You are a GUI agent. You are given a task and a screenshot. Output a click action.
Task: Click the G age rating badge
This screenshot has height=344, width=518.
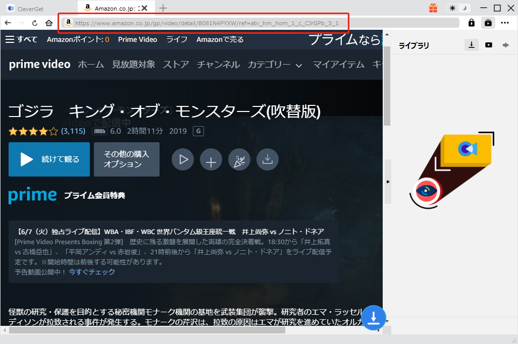pyautogui.click(x=198, y=131)
